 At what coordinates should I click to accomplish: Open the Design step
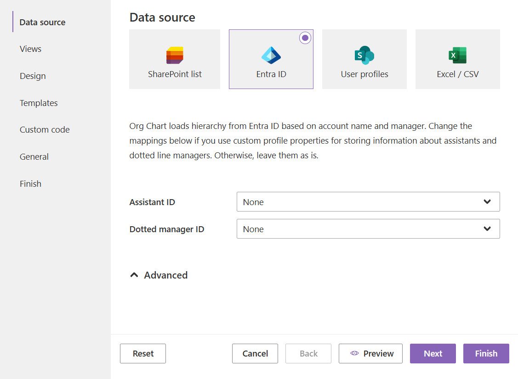[33, 76]
